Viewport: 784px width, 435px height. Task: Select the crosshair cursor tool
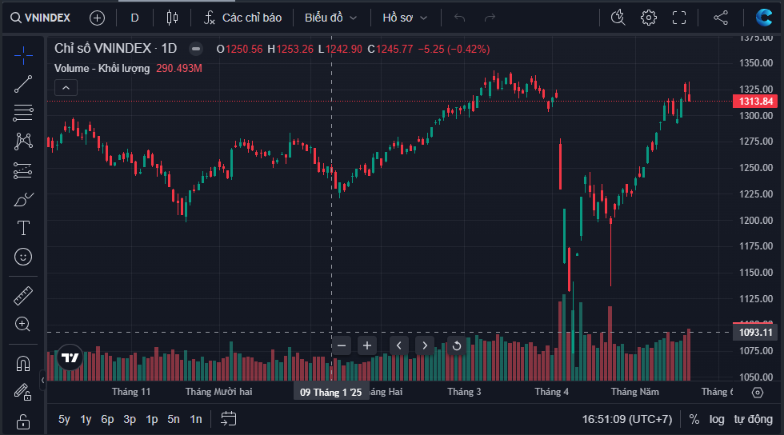point(23,55)
